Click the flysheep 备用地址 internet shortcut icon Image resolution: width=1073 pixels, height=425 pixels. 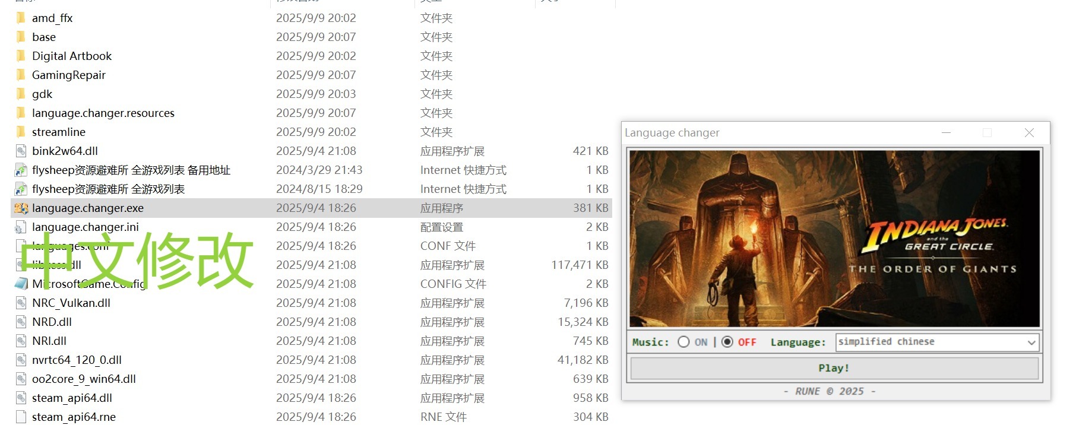tap(21, 170)
